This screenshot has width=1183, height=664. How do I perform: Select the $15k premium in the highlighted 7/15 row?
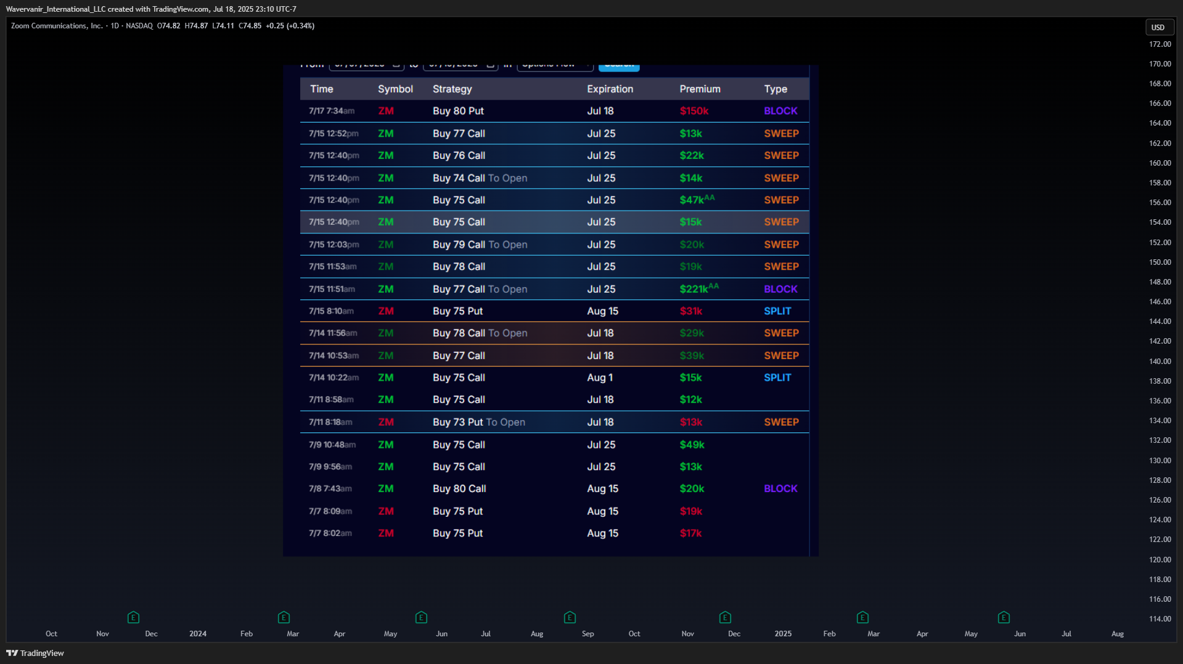coord(690,222)
